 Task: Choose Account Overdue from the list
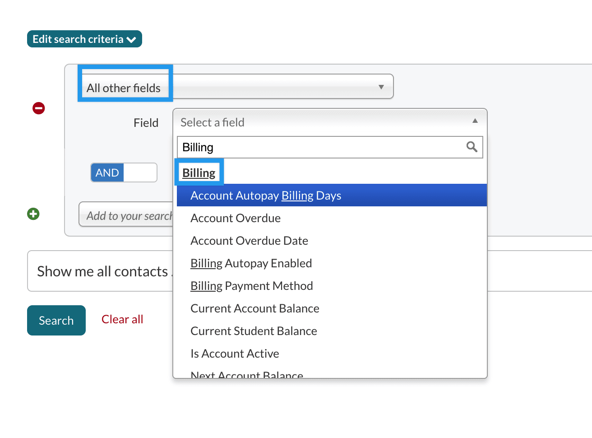(x=236, y=218)
